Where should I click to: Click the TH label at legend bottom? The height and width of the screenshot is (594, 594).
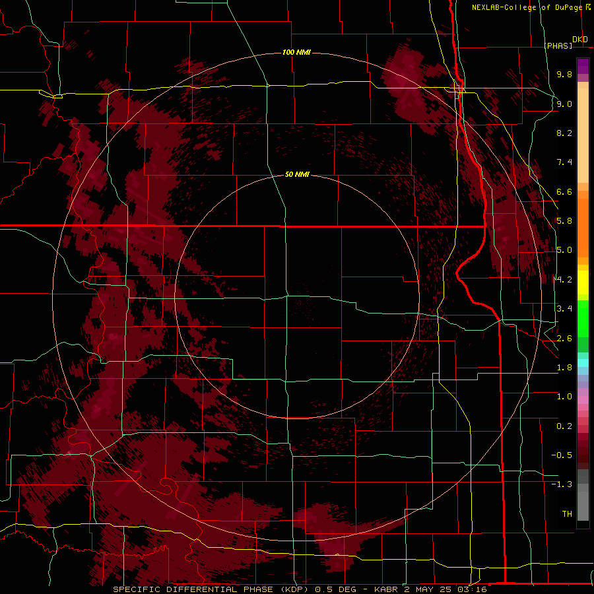click(567, 514)
